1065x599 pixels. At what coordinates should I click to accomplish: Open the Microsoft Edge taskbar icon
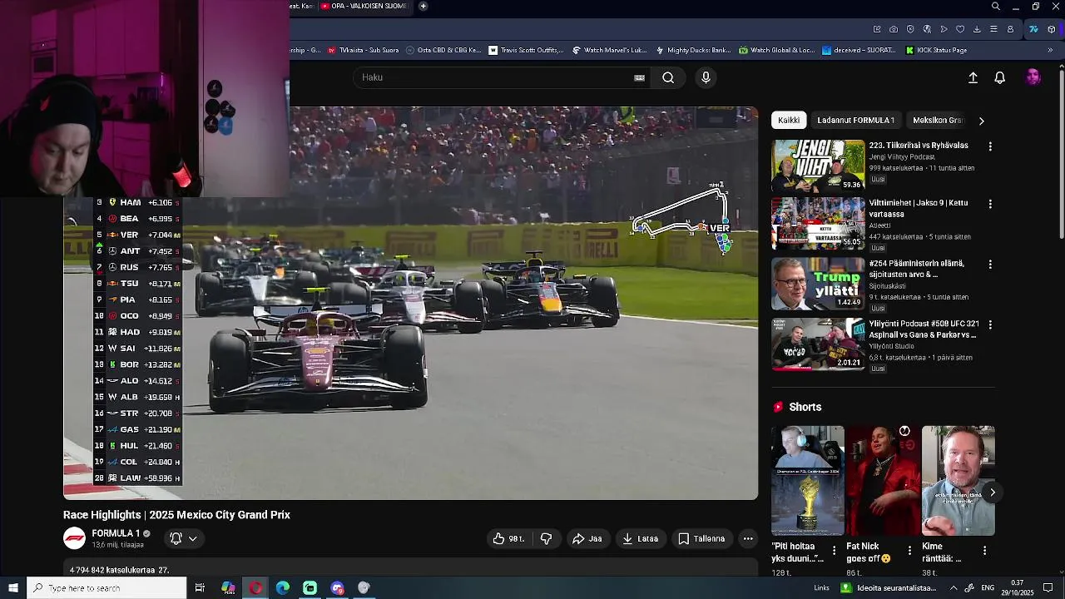click(x=283, y=588)
